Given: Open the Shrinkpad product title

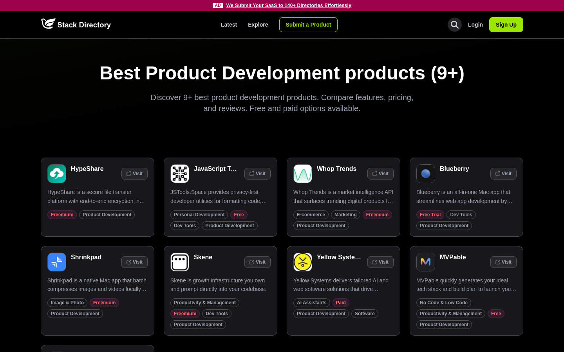Looking at the screenshot, I should pyautogui.click(x=86, y=257).
